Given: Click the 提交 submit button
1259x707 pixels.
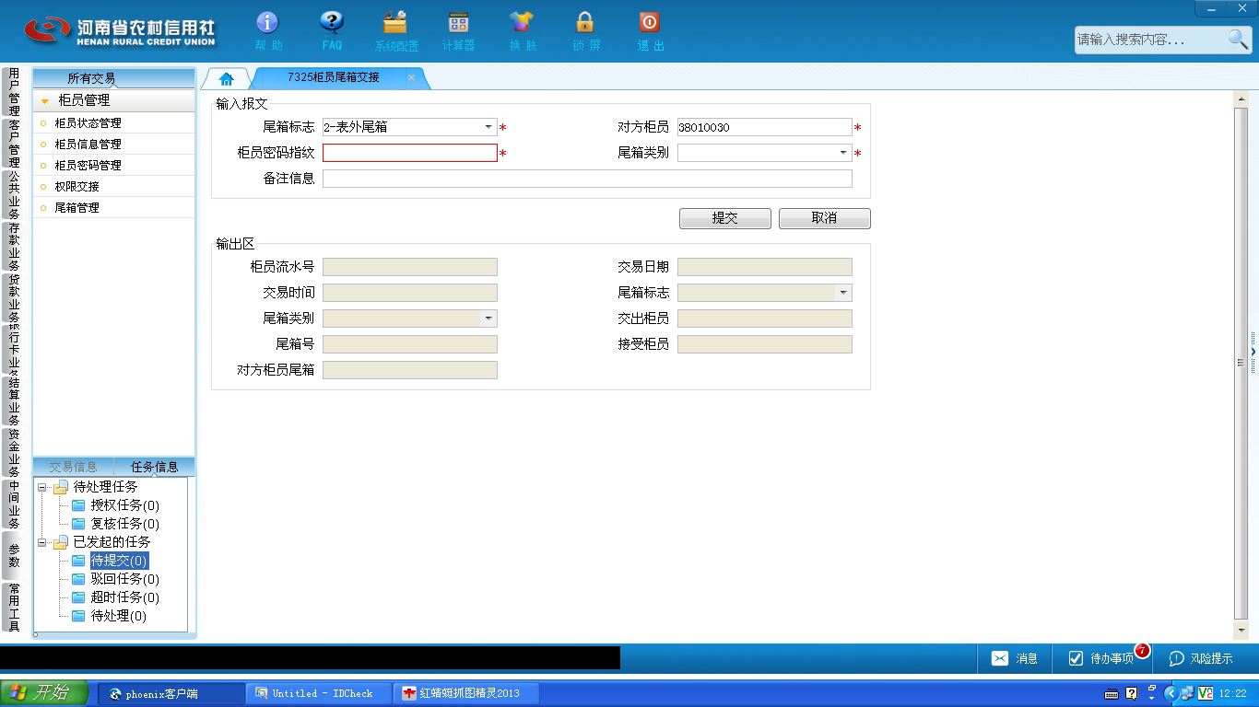Looking at the screenshot, I should [725, 218].
